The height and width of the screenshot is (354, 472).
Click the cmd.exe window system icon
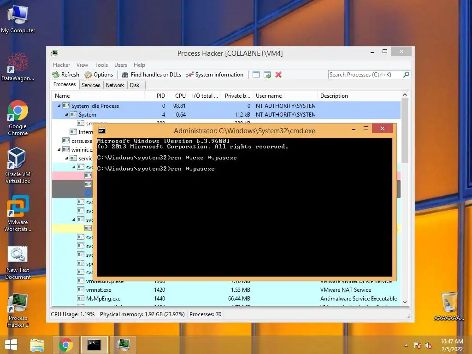(102, 131)
